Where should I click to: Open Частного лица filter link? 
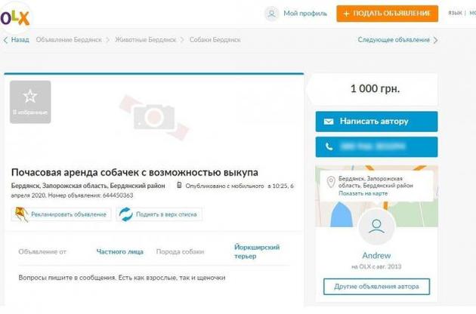119,251
